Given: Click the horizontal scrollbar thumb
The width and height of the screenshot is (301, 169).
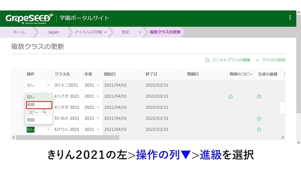Looking at the screenshot, I should [68, 138].
